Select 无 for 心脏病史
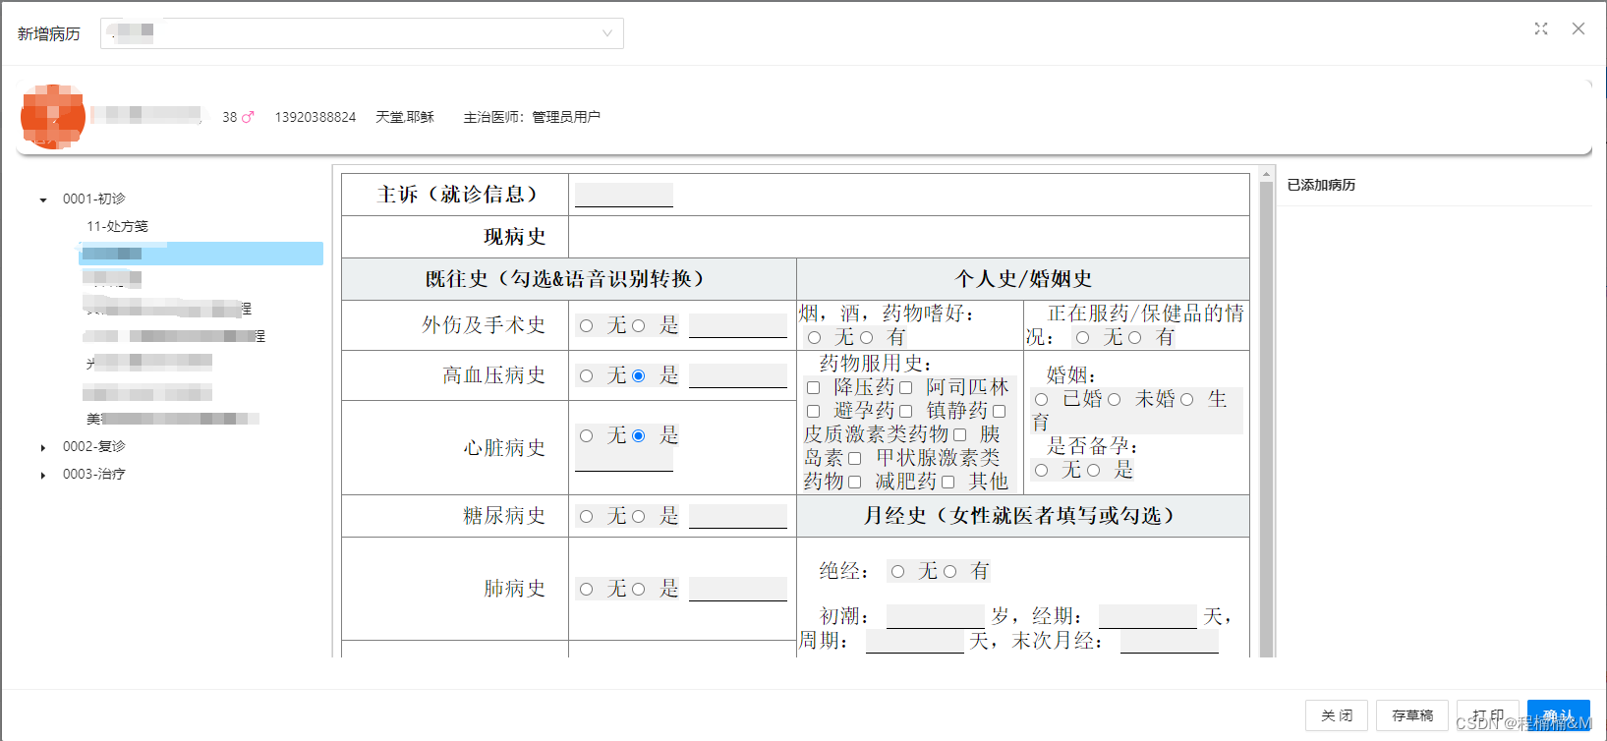 (587, 435)
